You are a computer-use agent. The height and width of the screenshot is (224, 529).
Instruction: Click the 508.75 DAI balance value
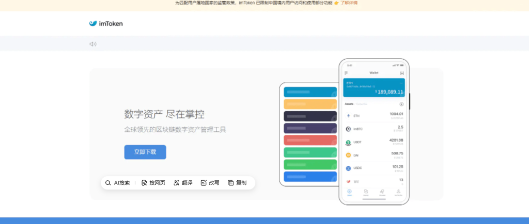tap(397, 153)
